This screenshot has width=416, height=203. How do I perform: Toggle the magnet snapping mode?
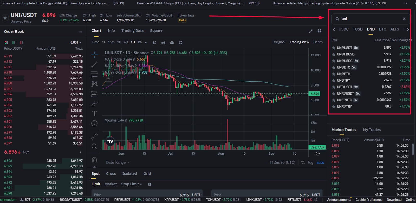[x=94, y=160]
